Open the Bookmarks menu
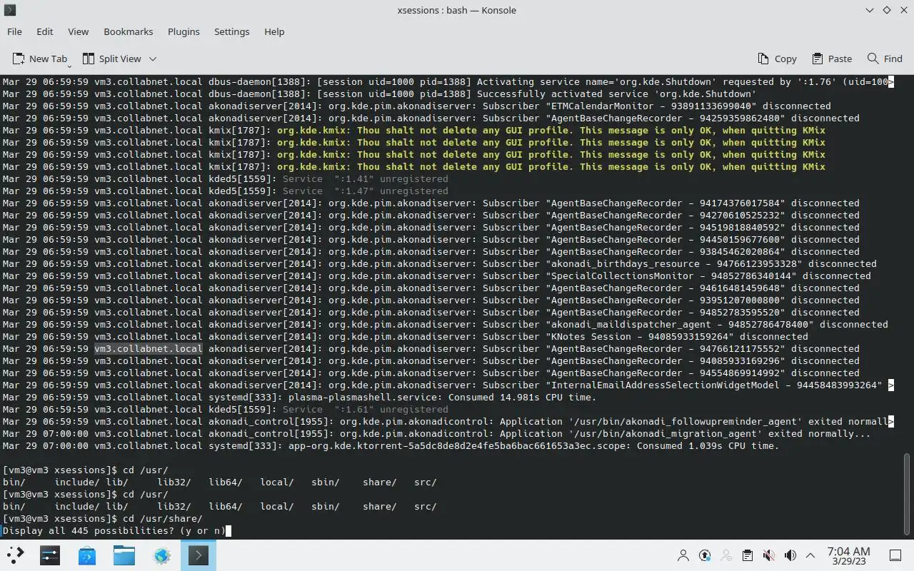 pos(129,31)
